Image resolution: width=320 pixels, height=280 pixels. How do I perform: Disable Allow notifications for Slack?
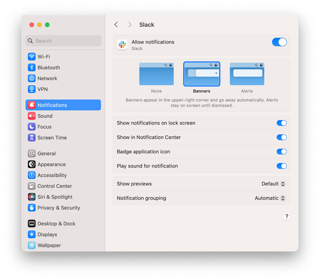point(279,42)
